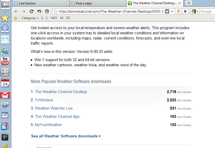Click the reload page button
The height and width of the screenshot is (148, 215).
[32, 11]
